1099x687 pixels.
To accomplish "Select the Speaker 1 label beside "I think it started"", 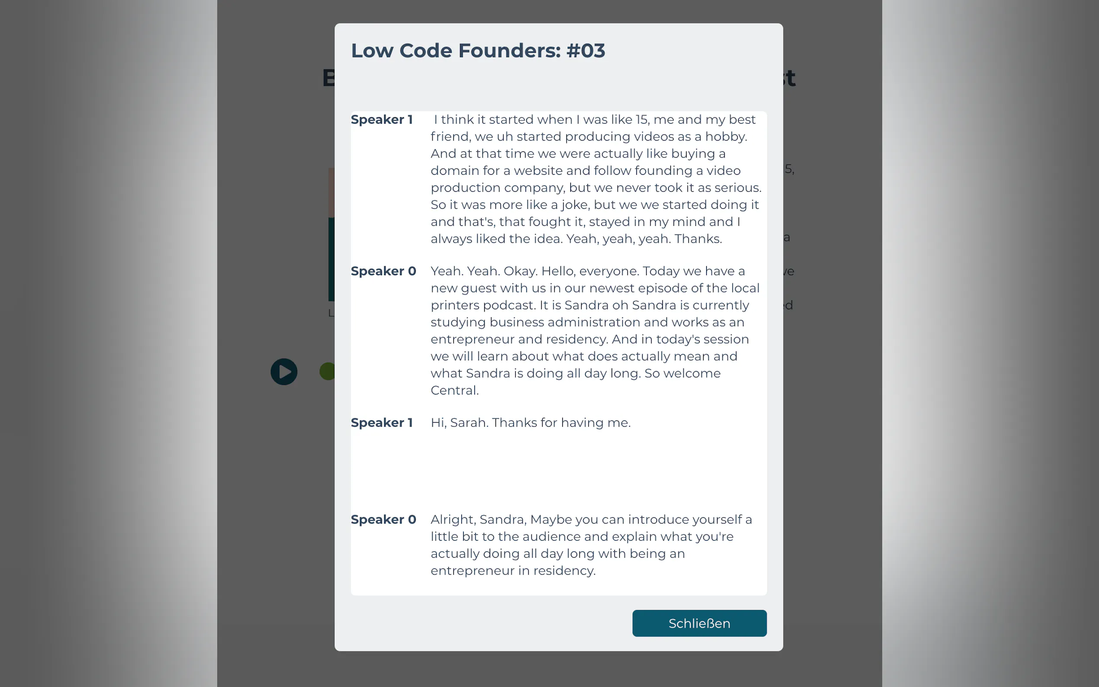I will tap(382, 119).
